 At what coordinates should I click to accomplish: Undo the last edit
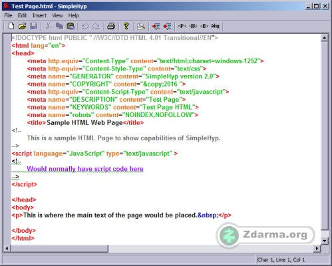point(85,27)
